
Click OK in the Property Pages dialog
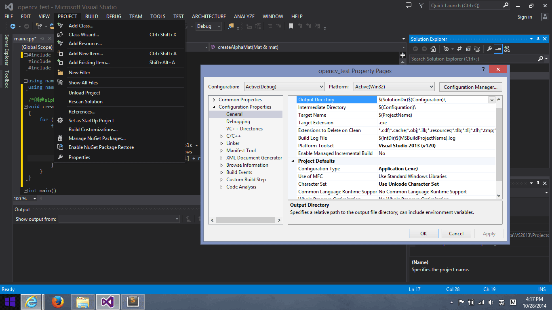tap(423, 233)
